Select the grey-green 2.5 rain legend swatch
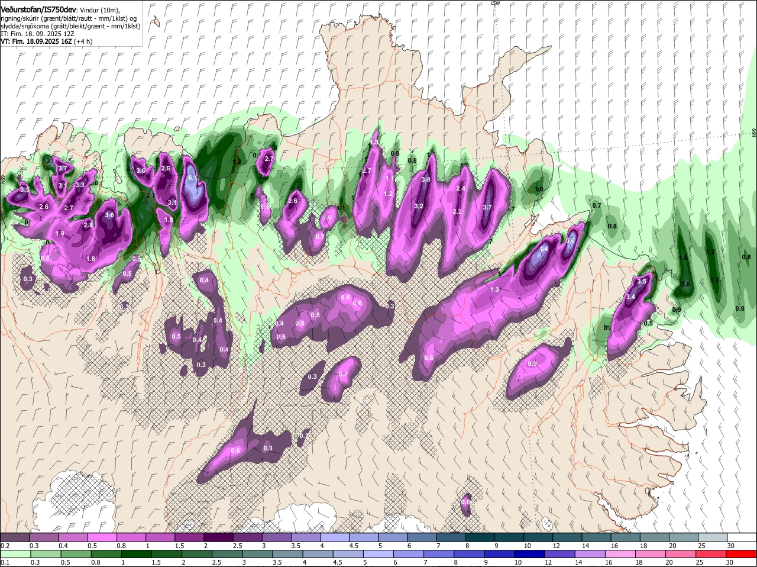757x567 pixels. [228, 554]
